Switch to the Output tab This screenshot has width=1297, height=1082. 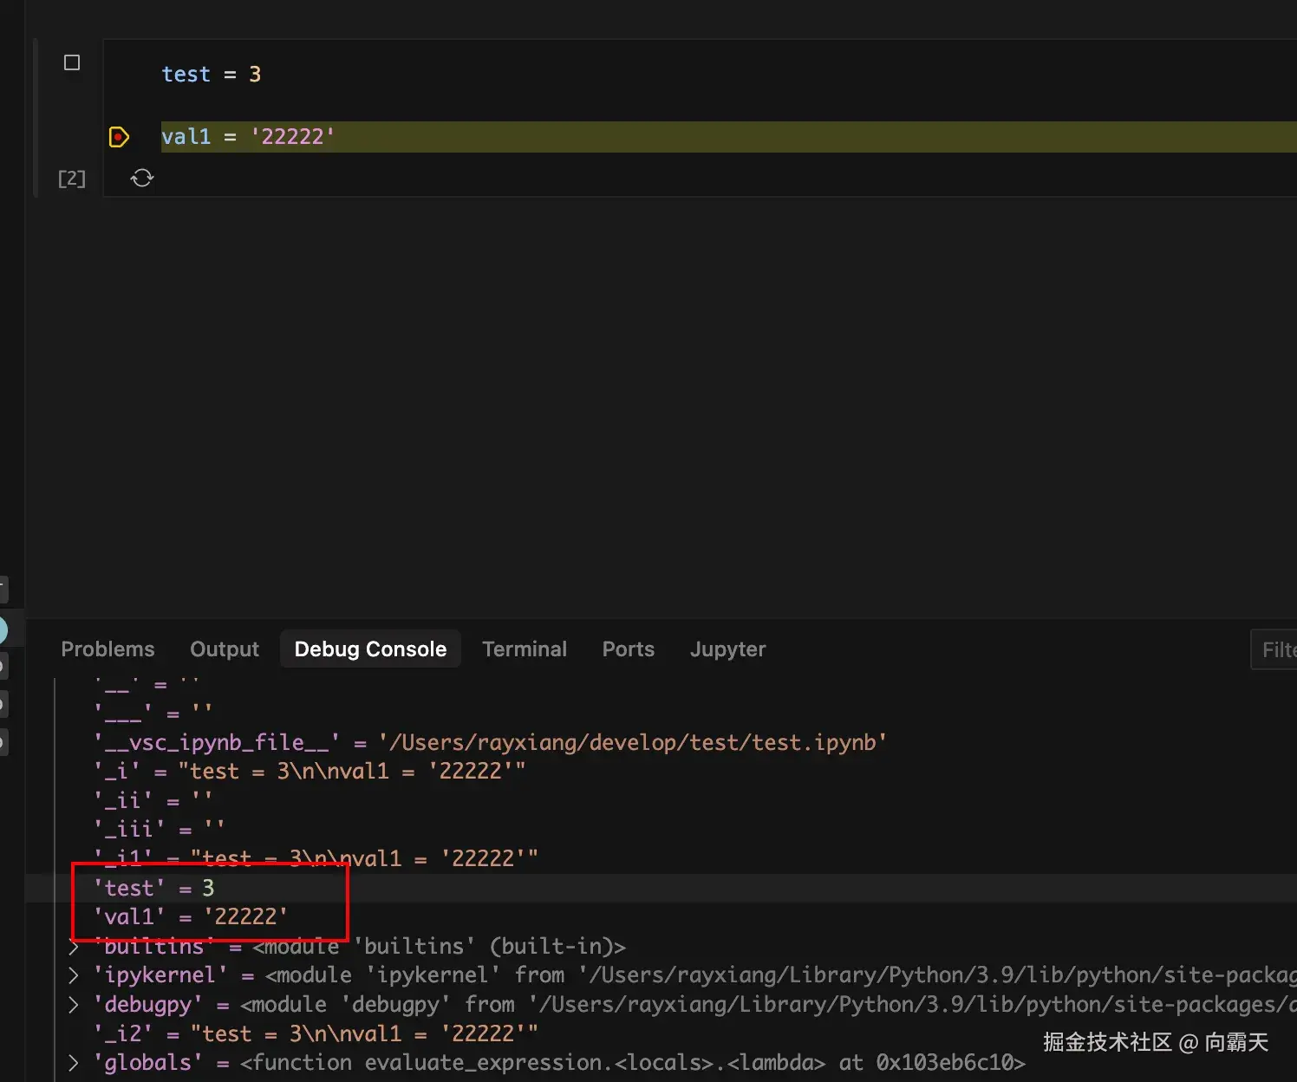(225, 649)
